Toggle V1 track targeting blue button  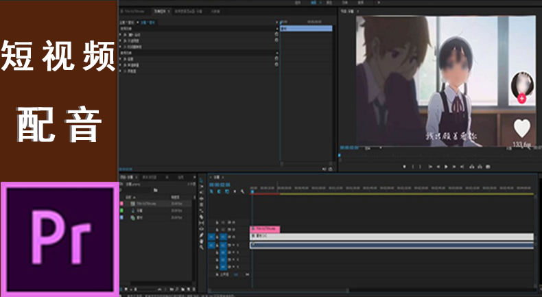click(x=223, y=237)
